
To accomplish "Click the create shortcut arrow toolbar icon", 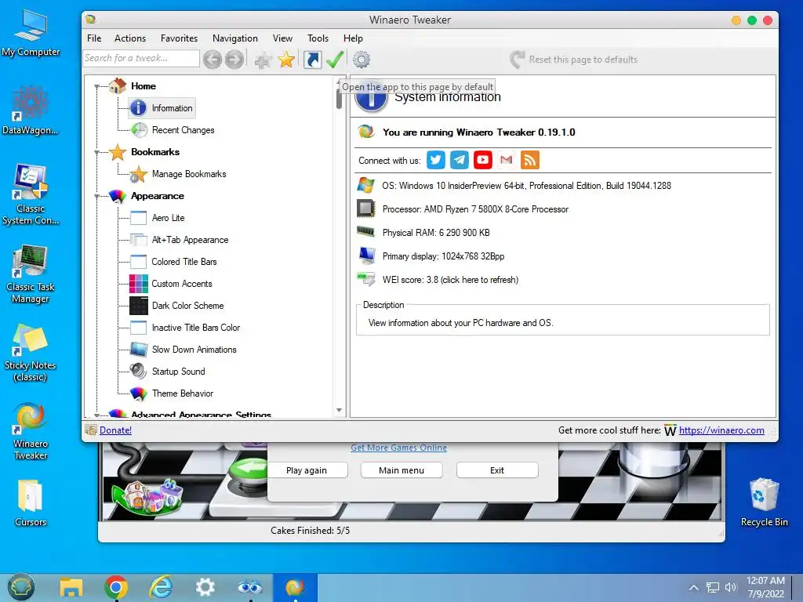I will tap(312, 60).
